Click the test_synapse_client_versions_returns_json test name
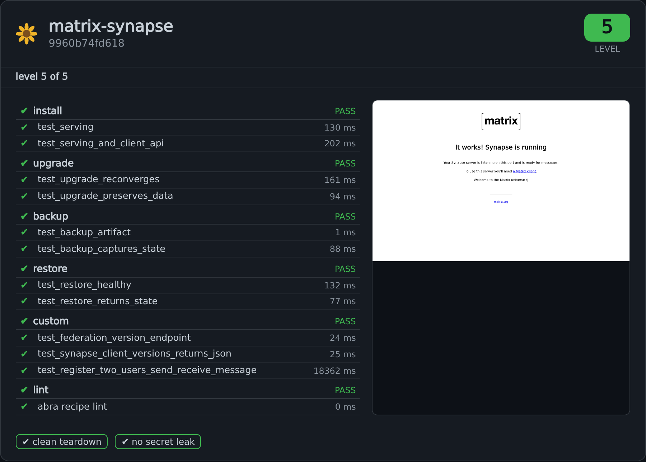646x462 pixels. coord(134,354)
